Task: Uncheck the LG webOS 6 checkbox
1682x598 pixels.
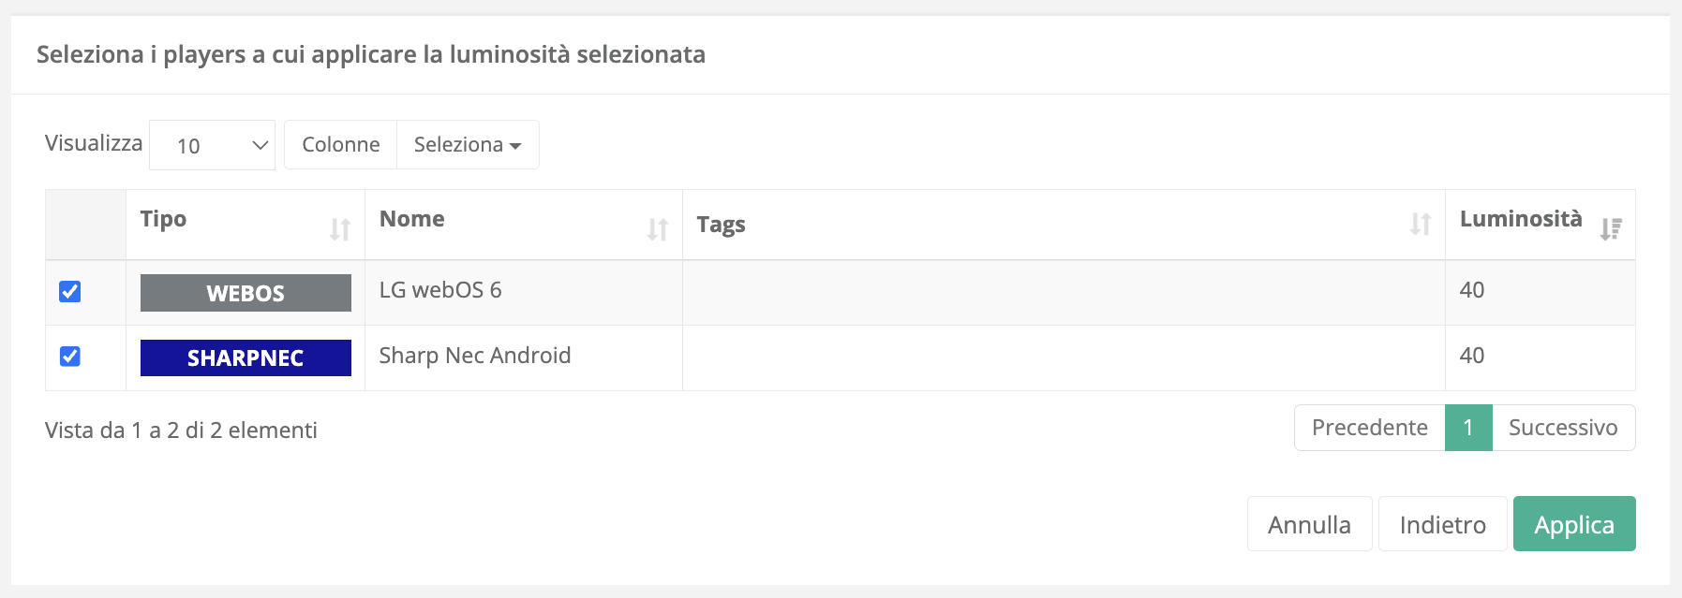Action: 70,292
